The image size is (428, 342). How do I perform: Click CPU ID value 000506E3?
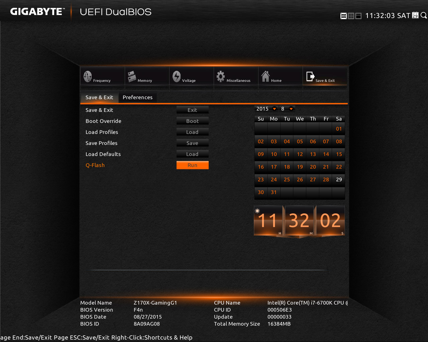tap(280, 310)
